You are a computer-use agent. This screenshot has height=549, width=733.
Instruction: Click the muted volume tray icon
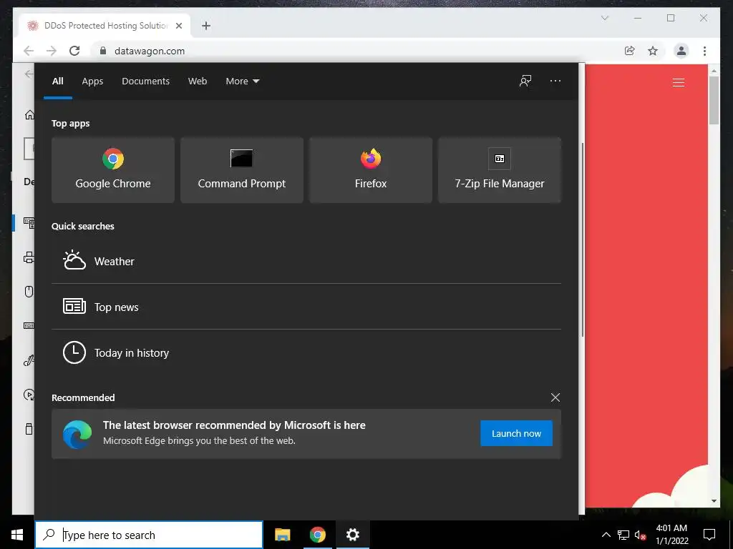click(x=640, y=535)
